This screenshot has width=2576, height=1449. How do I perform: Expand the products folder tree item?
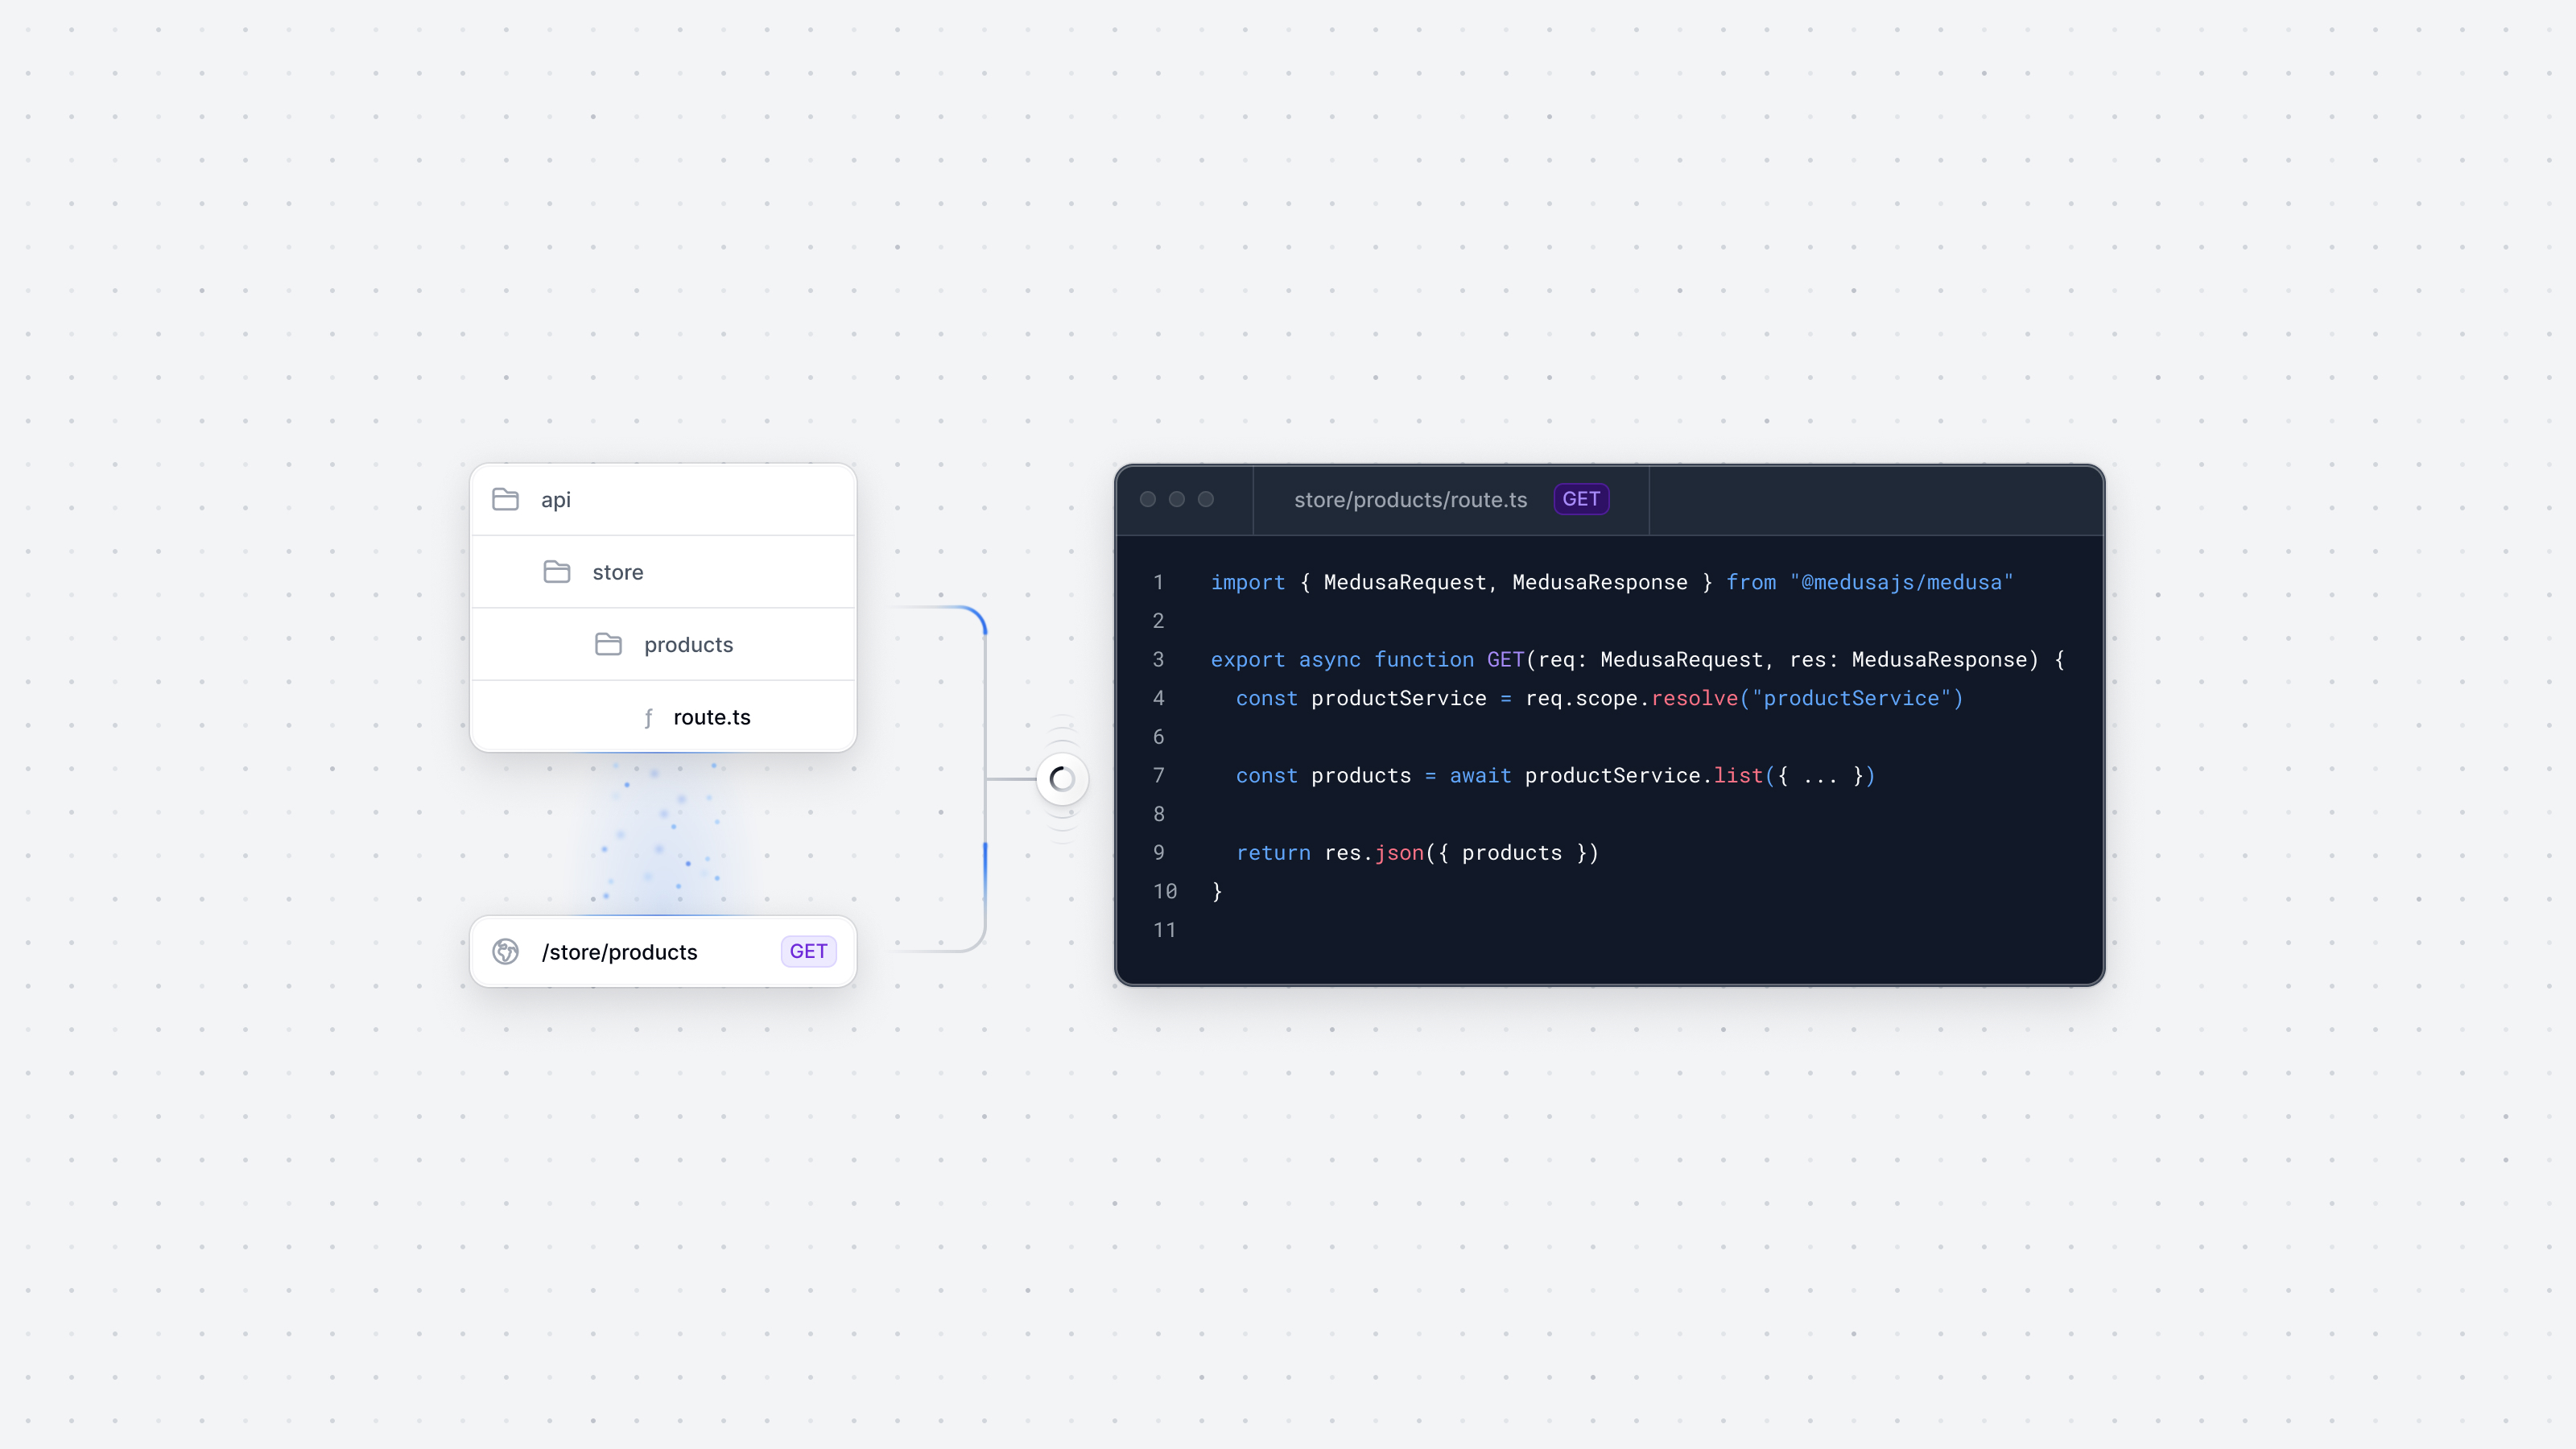(688, 644)
